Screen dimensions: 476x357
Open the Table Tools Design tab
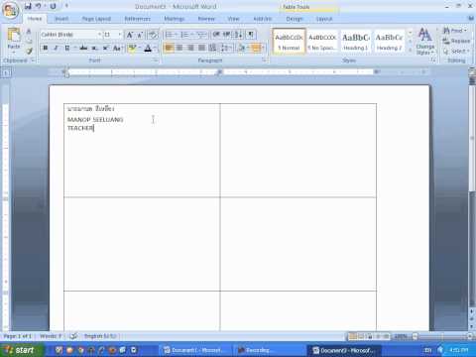(295, 19)
